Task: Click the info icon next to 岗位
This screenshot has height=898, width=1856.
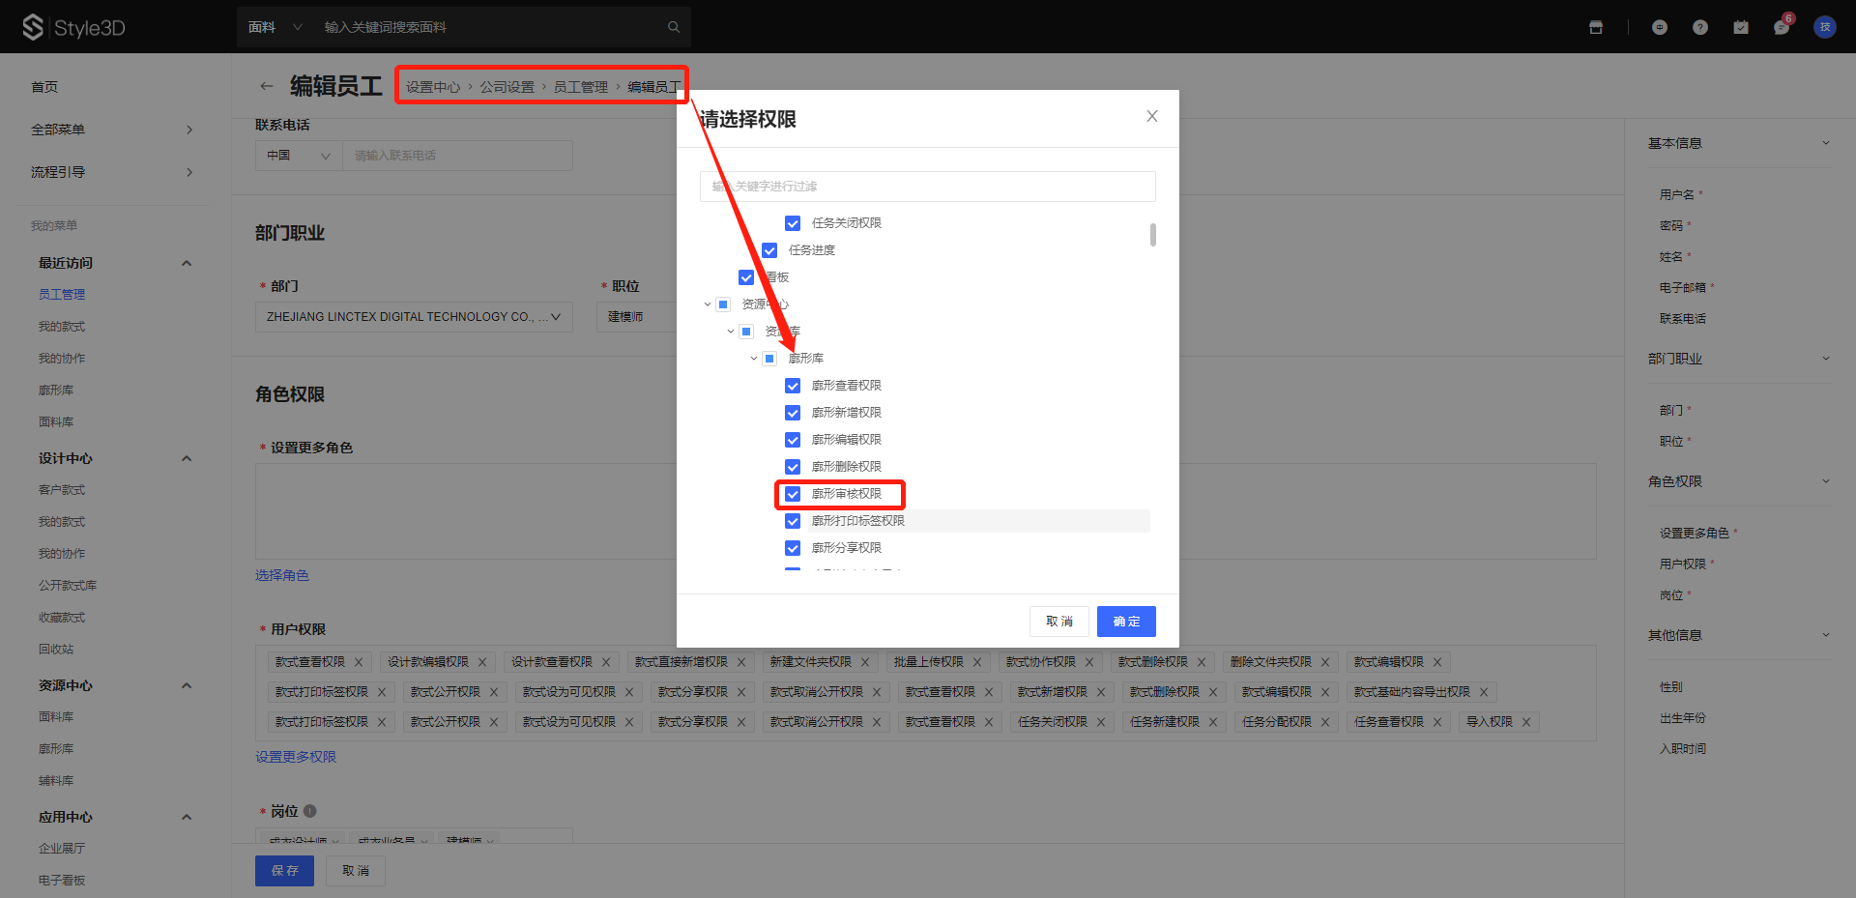Action: coord(310,811)
